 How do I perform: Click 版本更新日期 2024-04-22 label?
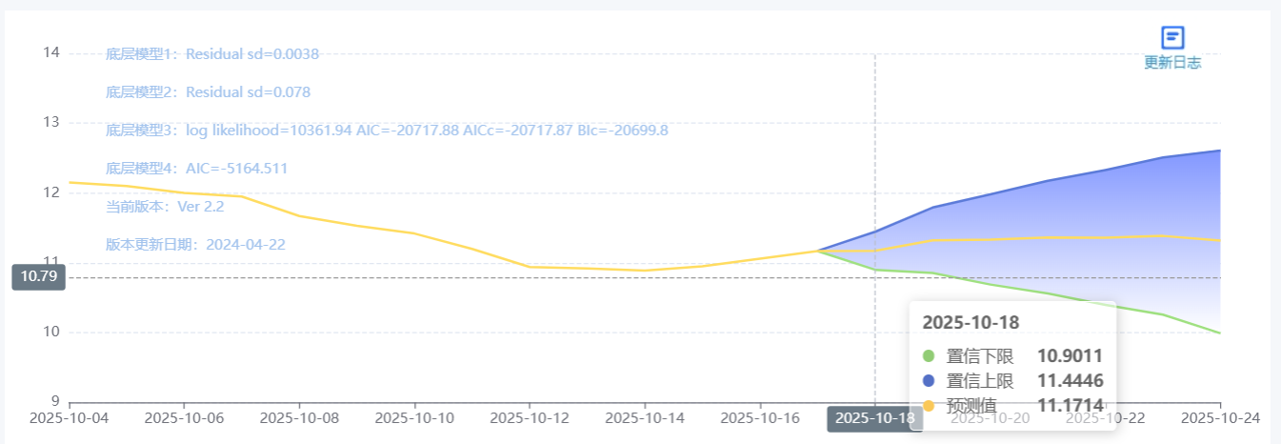195,245
